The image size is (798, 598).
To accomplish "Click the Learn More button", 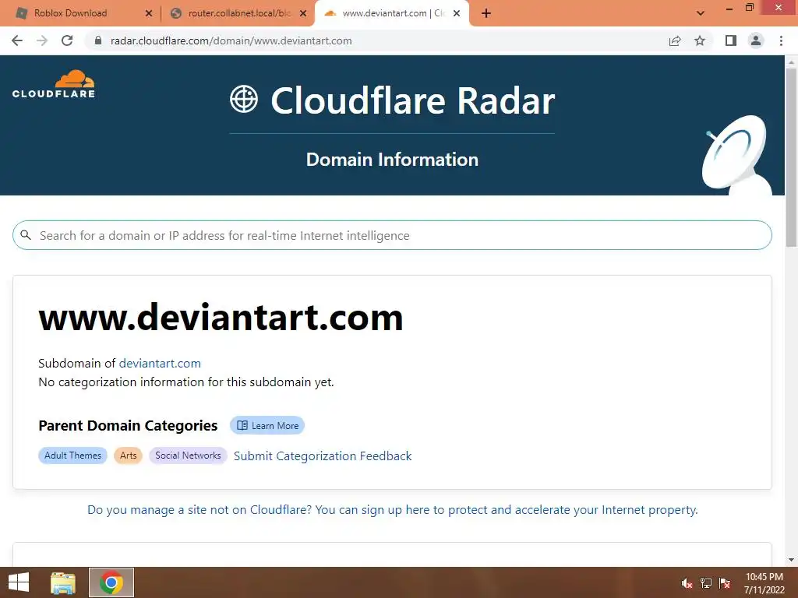I will [267, 426].
